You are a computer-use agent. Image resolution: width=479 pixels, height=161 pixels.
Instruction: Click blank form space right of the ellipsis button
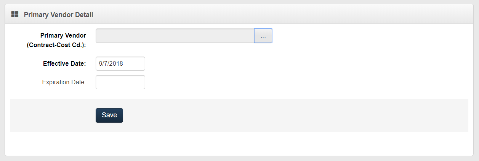[362, 36]
